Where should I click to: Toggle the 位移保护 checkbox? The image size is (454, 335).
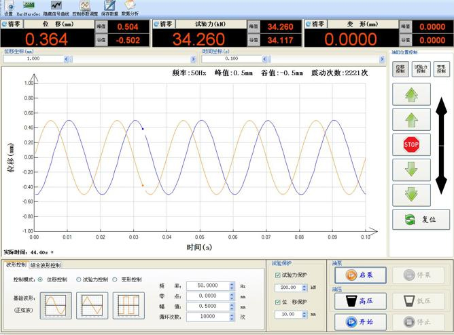(x=277, y=302)
